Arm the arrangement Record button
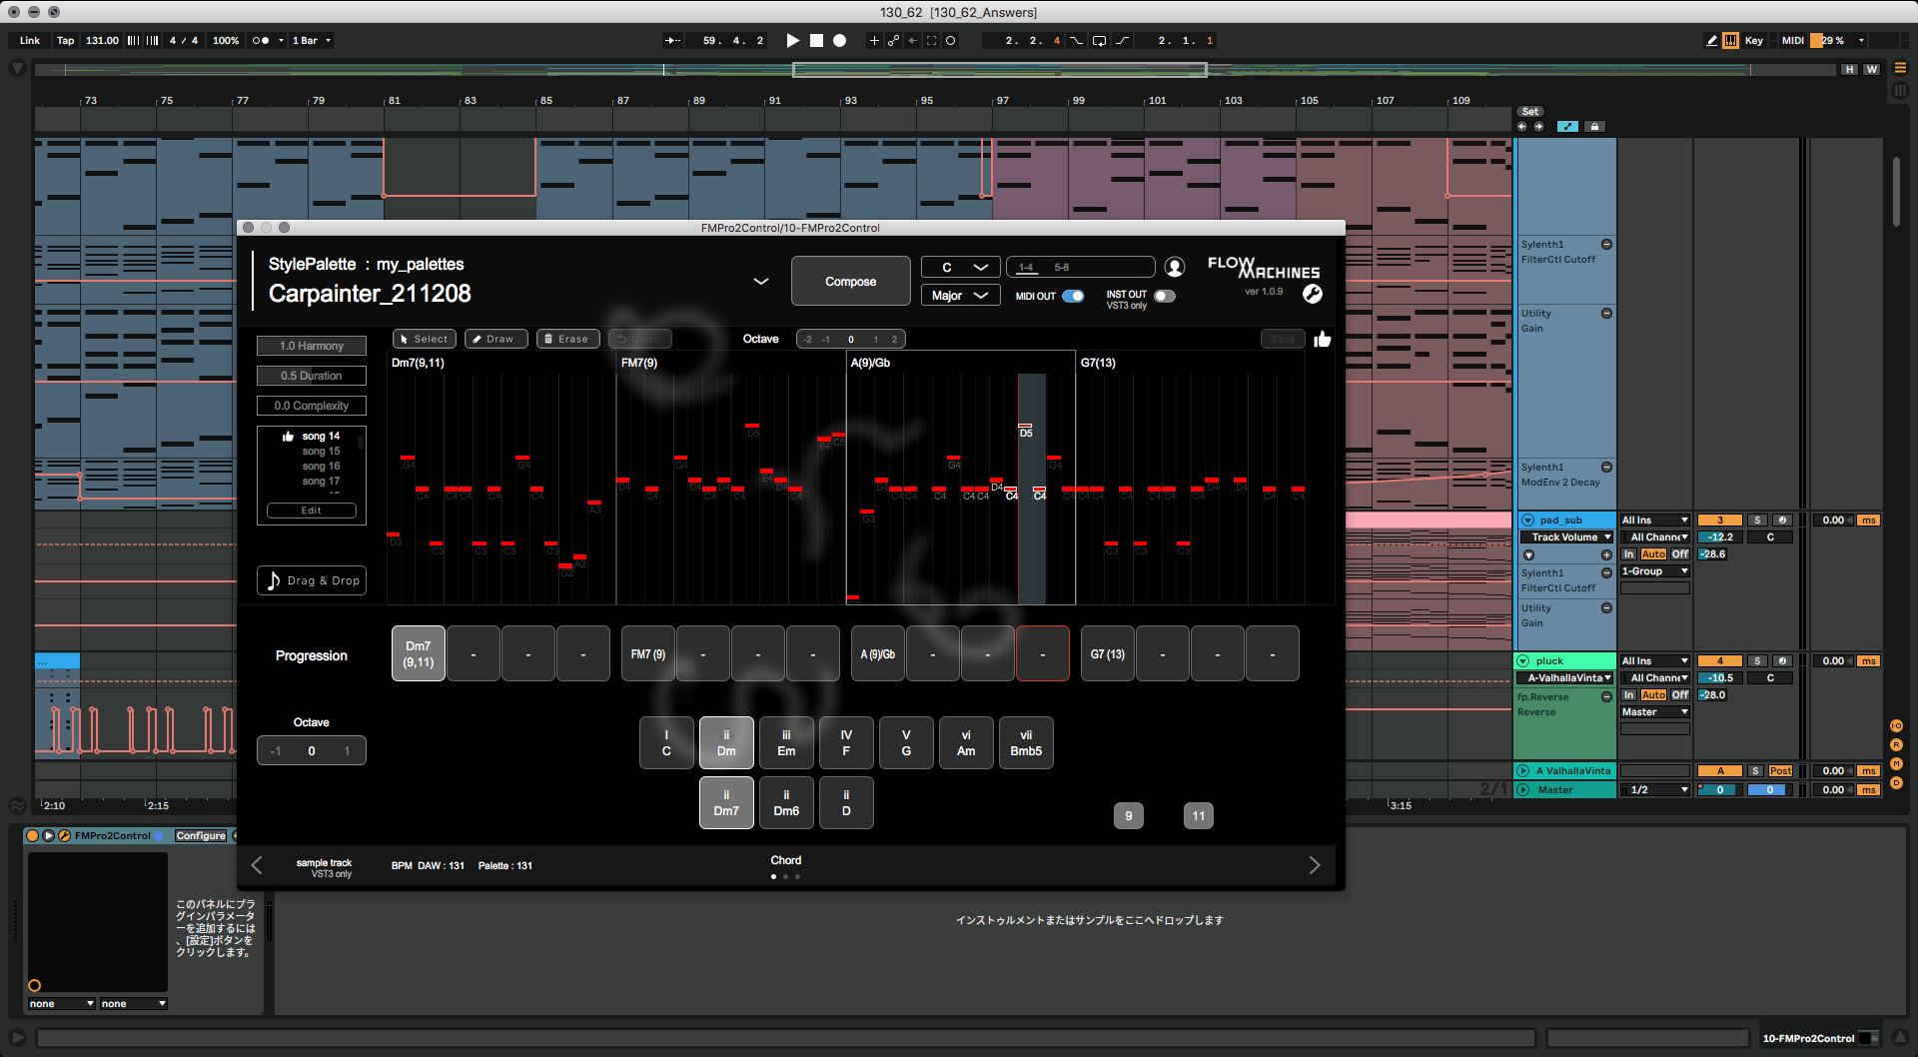 tap(840, 41)
